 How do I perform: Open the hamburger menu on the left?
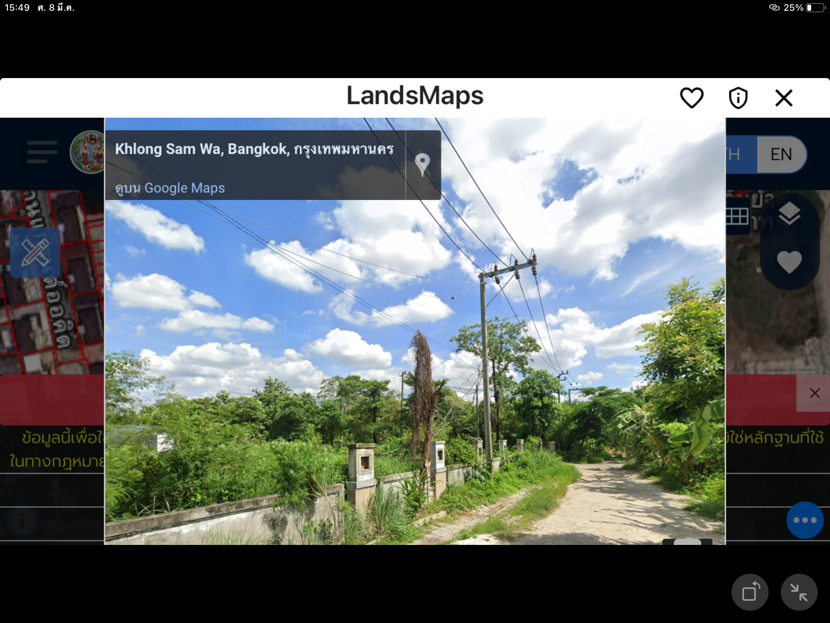coord(42,152)
